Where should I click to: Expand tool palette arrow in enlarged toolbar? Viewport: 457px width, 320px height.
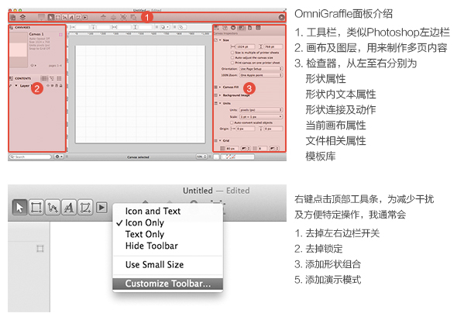click(x=101, y=208)
